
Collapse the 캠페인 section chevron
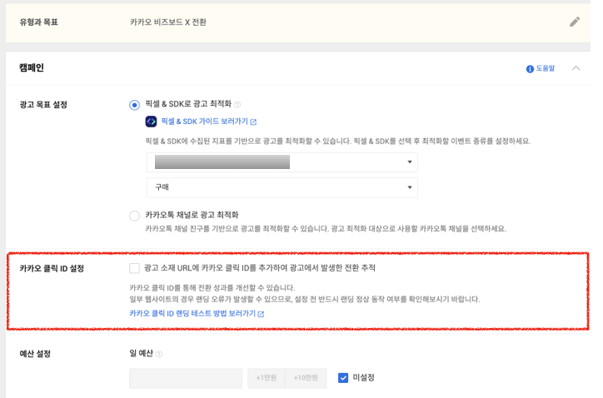576,68
